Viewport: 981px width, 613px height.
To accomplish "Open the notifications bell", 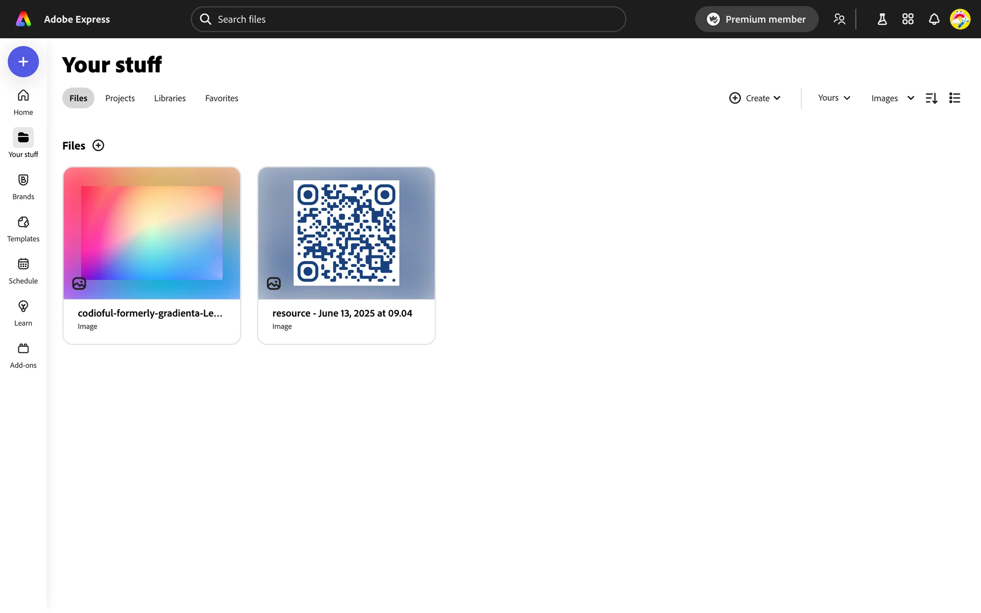I will [933, 19].
